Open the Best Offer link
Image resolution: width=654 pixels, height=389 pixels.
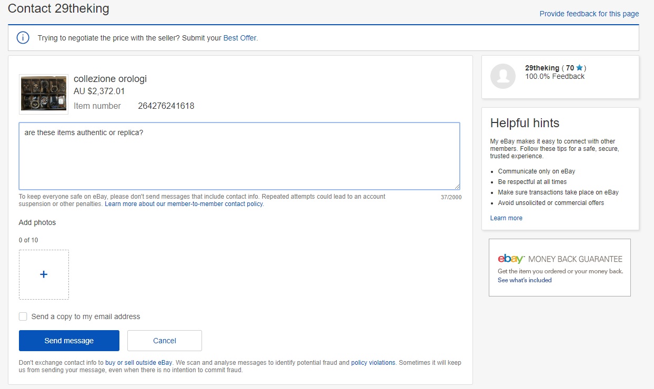pyautogui.click(x=240, y=38)
